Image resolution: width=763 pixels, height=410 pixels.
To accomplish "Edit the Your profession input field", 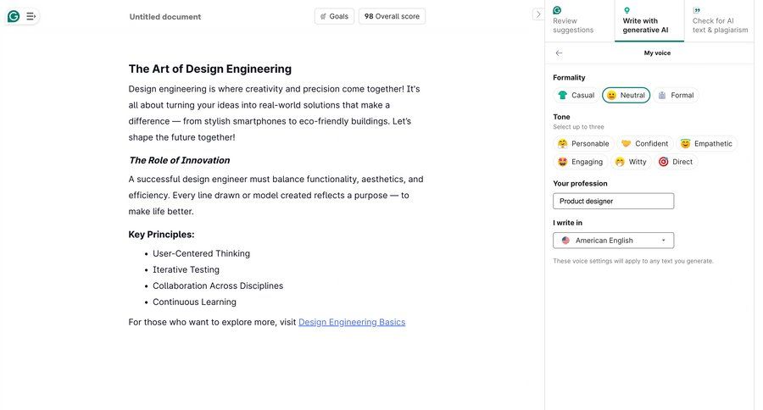I will click(613, 201).
